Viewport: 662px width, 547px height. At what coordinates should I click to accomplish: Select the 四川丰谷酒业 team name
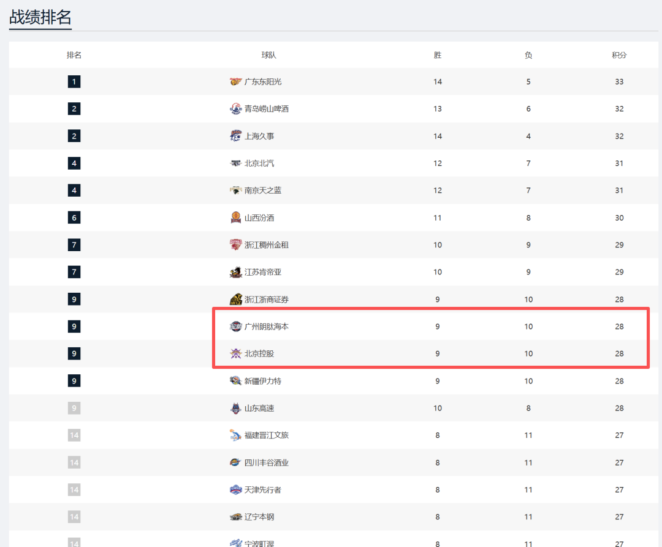tap(267, 462)
